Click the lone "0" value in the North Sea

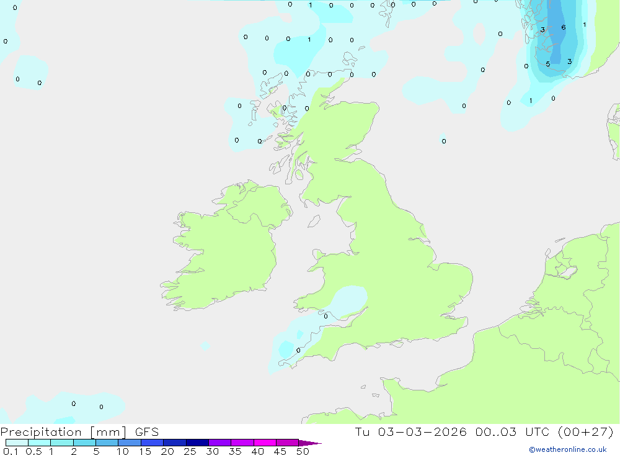[444, 141]
